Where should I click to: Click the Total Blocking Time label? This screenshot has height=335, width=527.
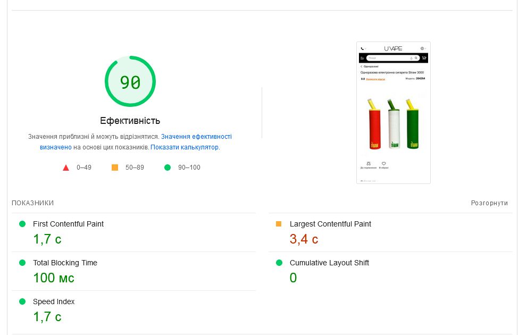click(65, 263)
